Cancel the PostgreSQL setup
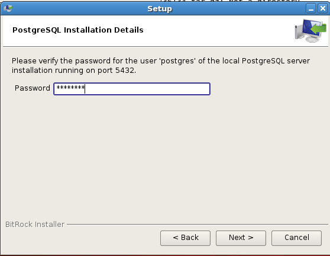Screen dimensions: 330x256 (296, 238)
